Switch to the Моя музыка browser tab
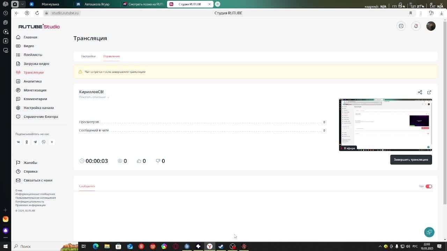The height and width of the screenshot is (251, 447). 50,4
